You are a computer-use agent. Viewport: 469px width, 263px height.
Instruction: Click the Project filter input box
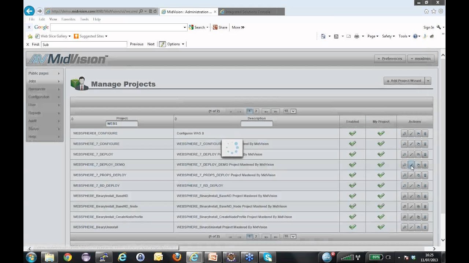pos(122,124)
